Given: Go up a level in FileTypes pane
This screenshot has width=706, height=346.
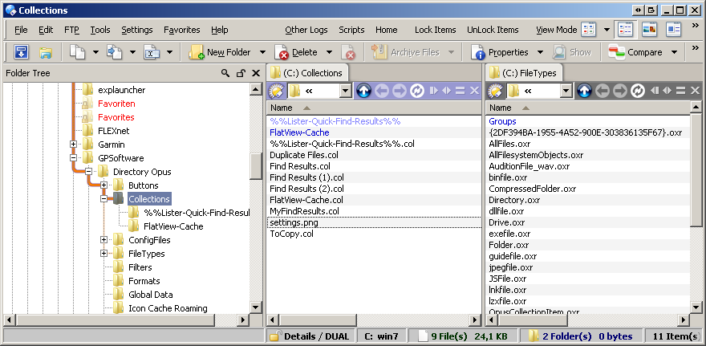Looking at the screenshot, I should coord(584,91).
